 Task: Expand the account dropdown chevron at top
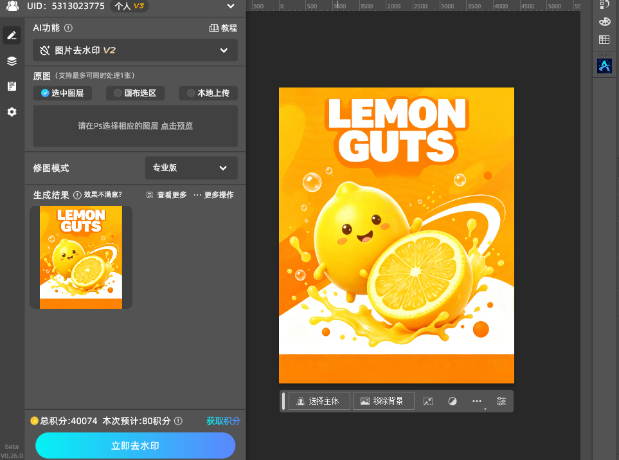(231, 6)
